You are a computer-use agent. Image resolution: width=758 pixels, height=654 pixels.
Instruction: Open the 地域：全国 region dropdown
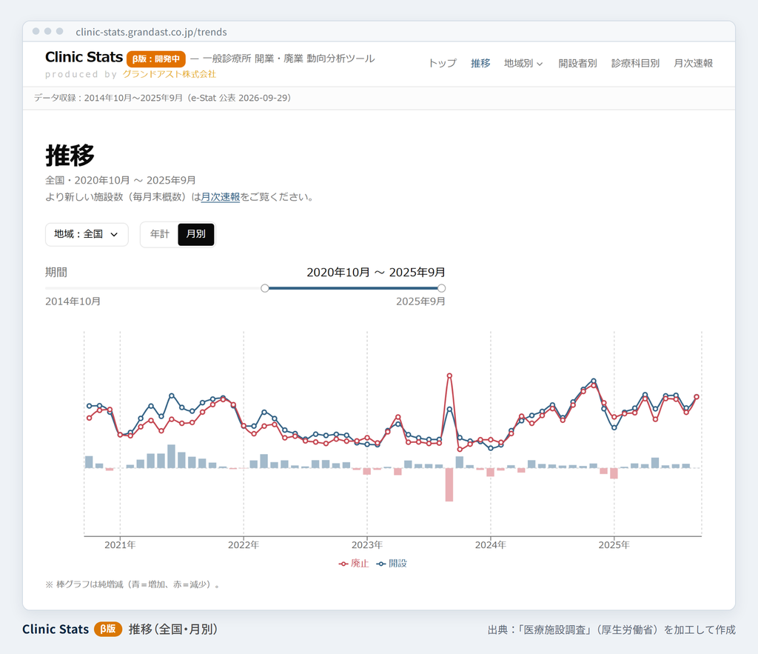87,235
